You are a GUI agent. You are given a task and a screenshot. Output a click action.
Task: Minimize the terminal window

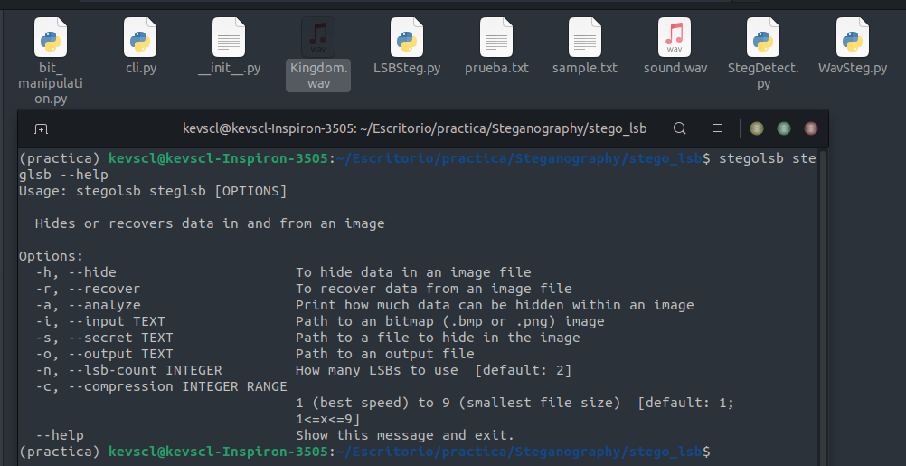pyautogui.click(x=756, y=128)
